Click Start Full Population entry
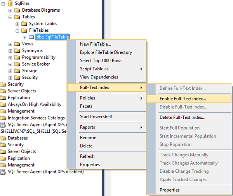Screen dimensions: 233x196 (x=189, y=128)
